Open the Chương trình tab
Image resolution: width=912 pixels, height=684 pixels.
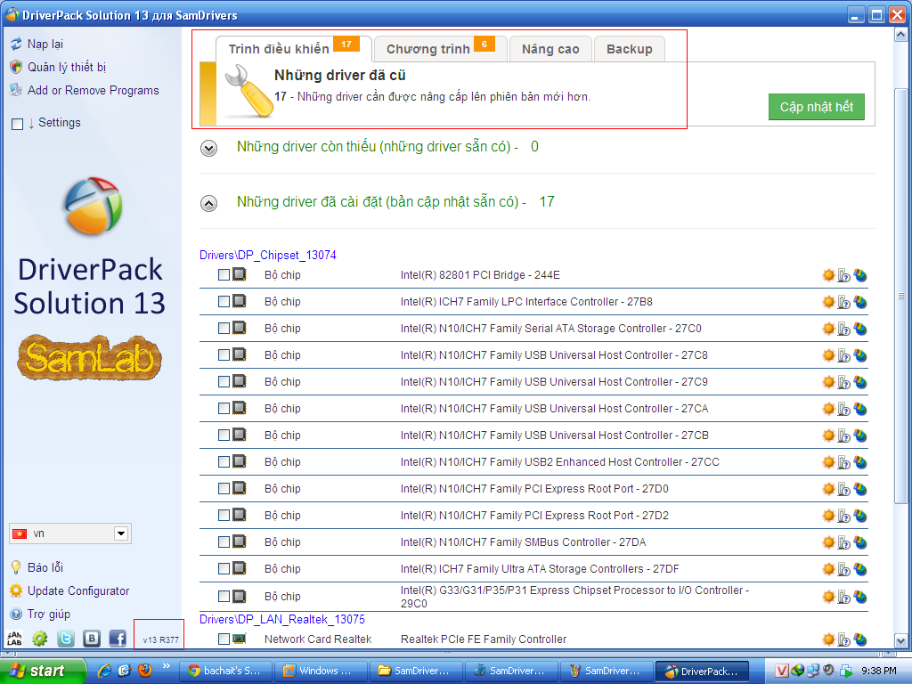(441, 49)
